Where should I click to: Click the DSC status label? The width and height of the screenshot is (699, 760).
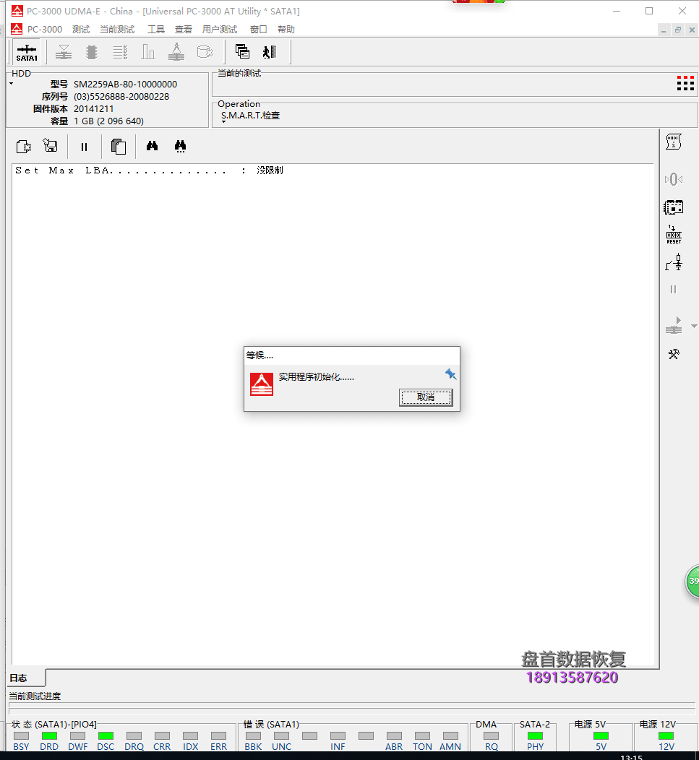[x=106, y=747]
